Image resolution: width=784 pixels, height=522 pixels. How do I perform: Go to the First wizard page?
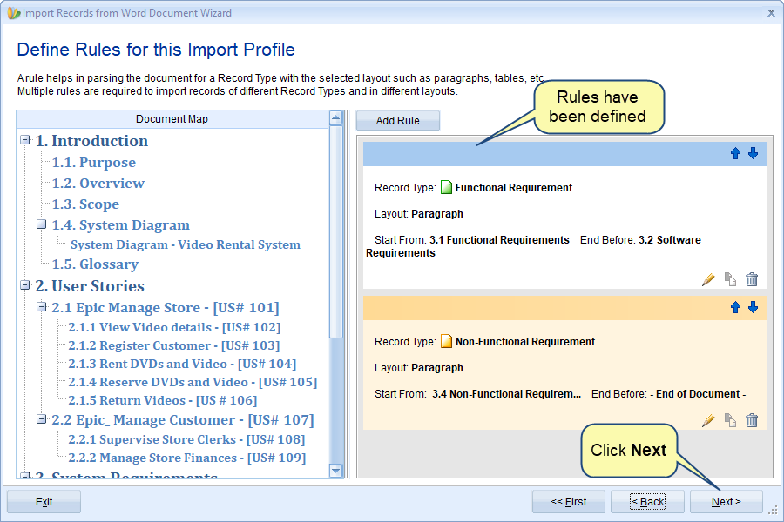[x=569, y=501]
